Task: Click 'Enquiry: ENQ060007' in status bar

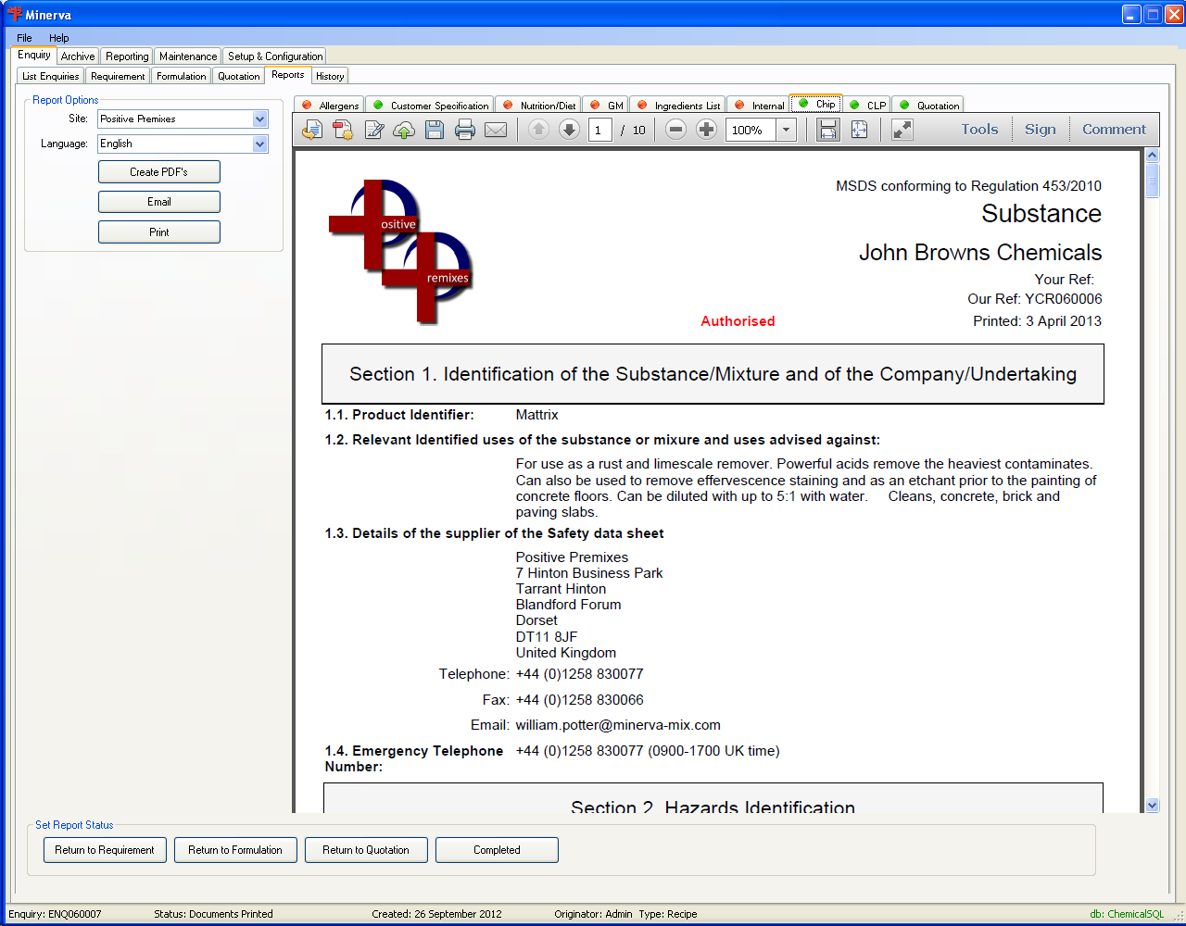Action: pos(55,914)
